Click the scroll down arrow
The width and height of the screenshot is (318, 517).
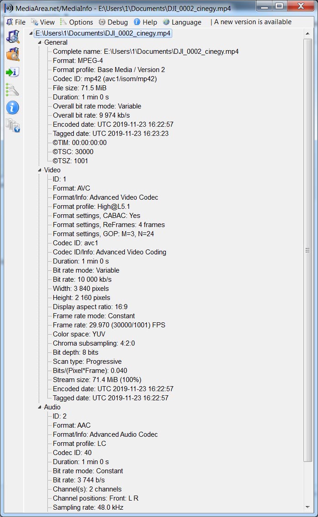point(308,507)
